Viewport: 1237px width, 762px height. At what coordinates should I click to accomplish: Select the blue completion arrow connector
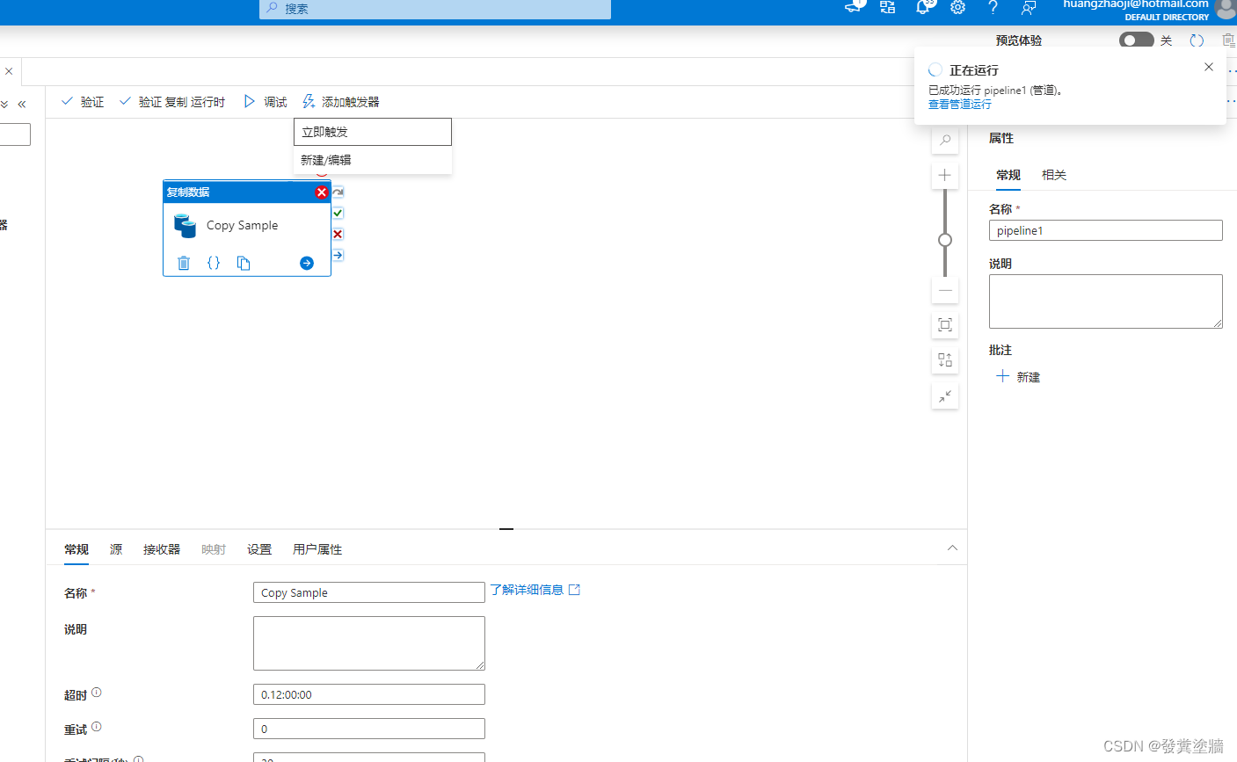pos(338,255)
